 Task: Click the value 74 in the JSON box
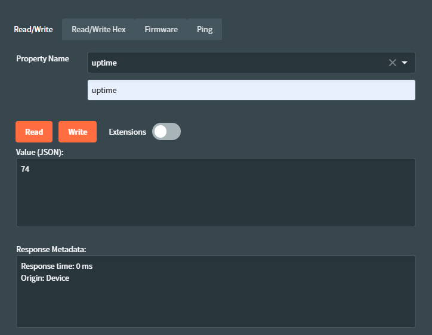coord(25,169)
